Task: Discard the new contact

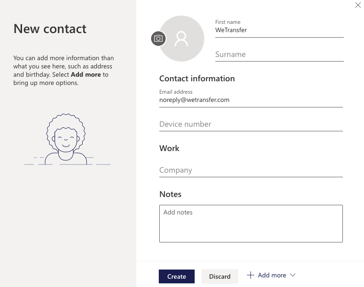Action: coord(220,276)
